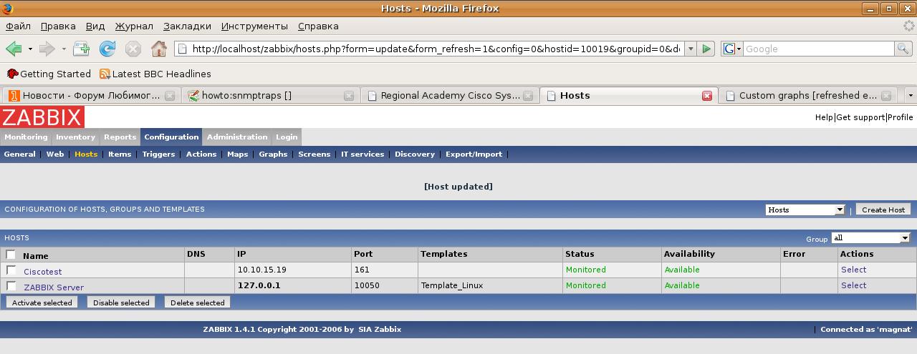This screenshot has width=917, height=354.
Task: Reload the page with refresh icon
Action: [x=107, y=49]
